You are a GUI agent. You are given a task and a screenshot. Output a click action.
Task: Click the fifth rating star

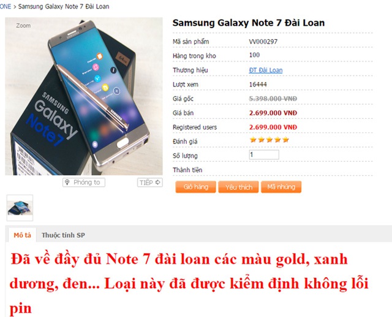(285, 140)
